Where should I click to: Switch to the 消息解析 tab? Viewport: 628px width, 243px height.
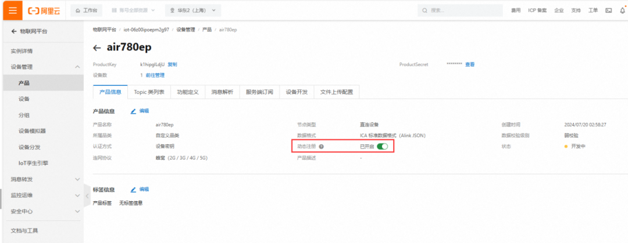pos(222,92)
